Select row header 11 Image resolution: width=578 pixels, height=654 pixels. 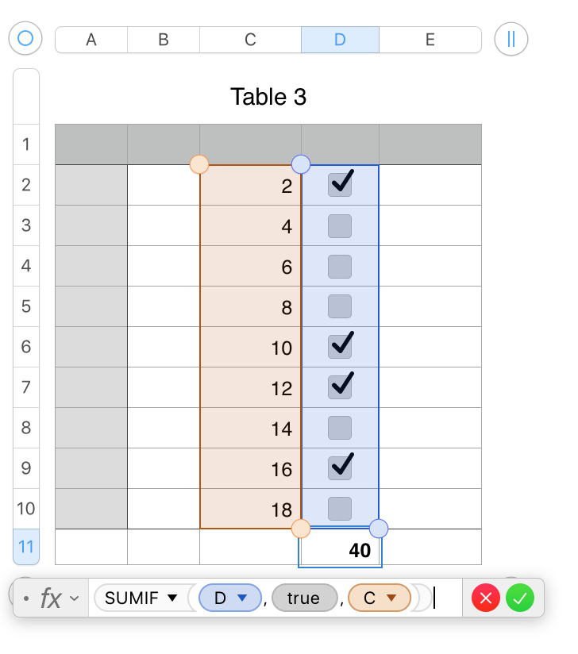26,547
